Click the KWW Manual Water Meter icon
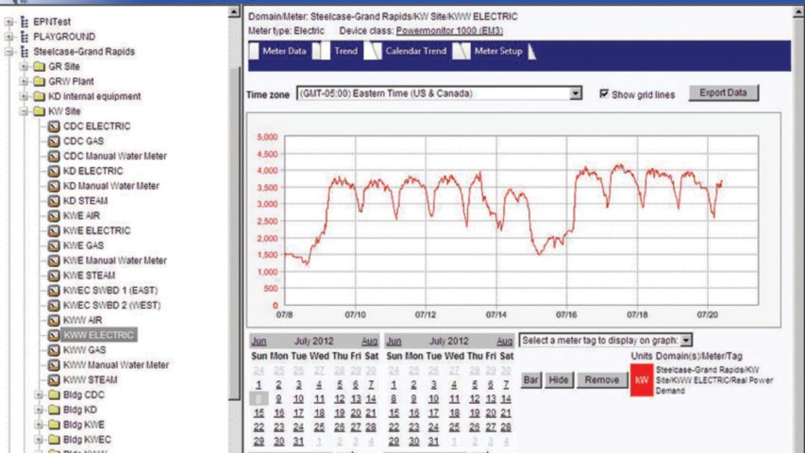 [x=54, y=365]
